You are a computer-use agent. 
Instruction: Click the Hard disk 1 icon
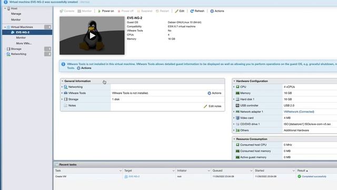(237, 99)
